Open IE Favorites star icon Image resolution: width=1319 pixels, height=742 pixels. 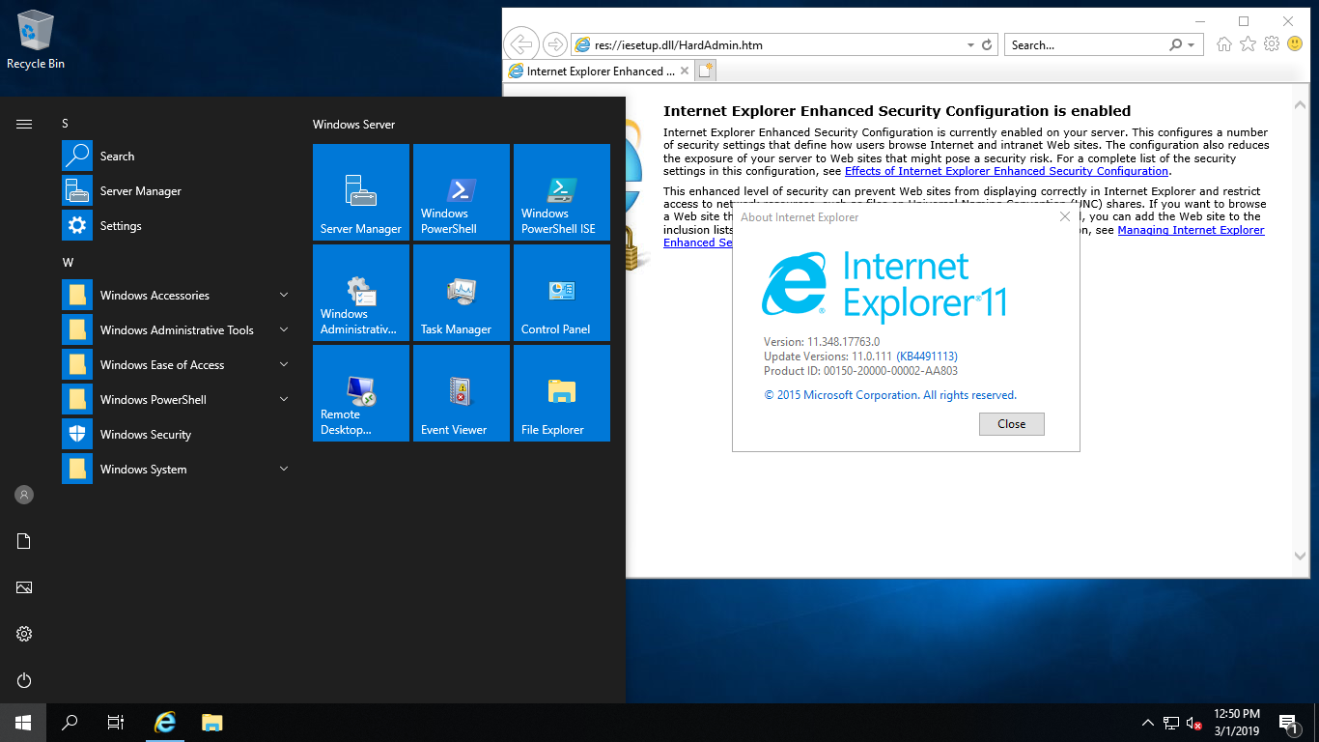pos(1248,44)
